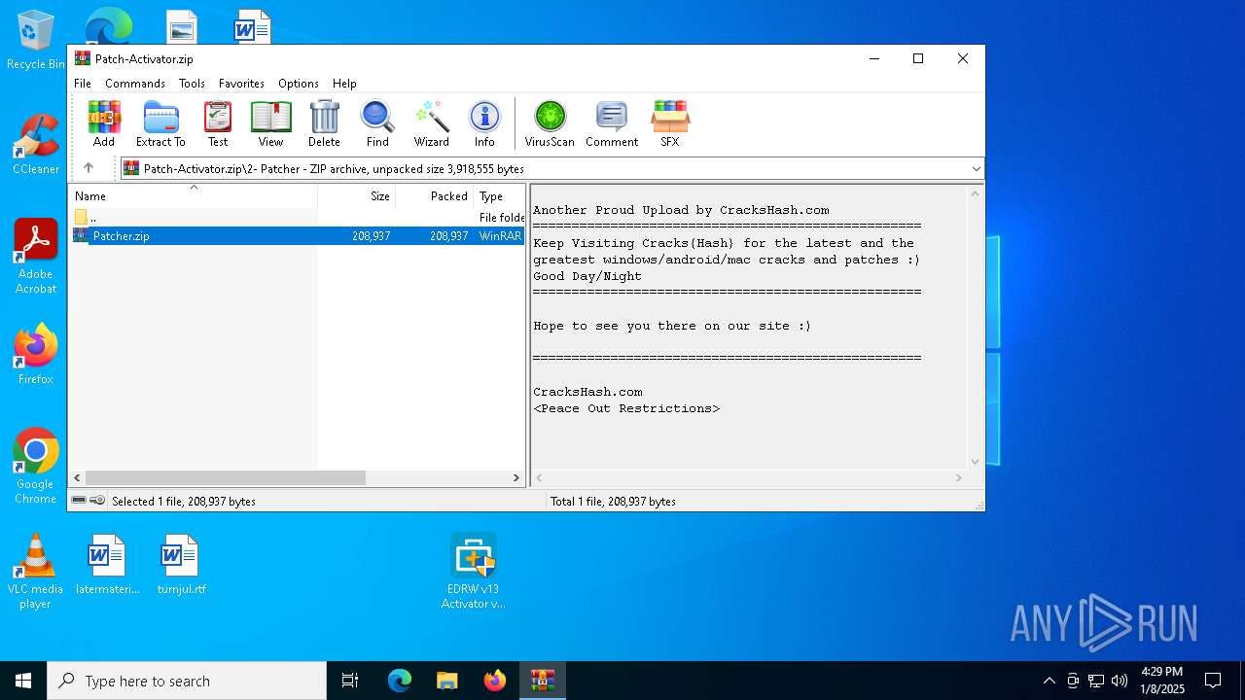The height and width of the screenshot is (700, 1245).
Task: Sort by the Packed column header
Action: point(434,196)
